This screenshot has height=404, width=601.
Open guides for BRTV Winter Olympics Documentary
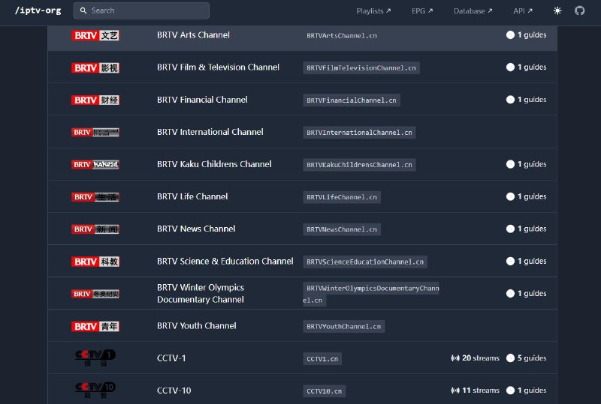tap(526, 293)
